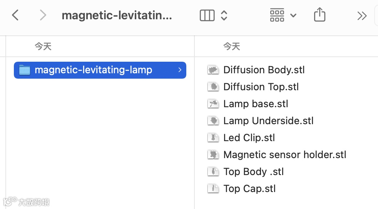Toggle view switcher up-down arrows
This screenshot has width=378, height=209.
click(x=224, y=15)
